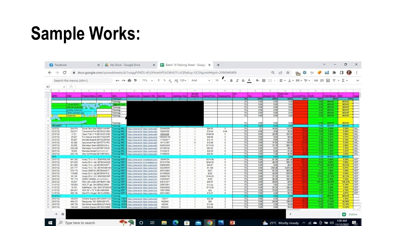This screenshot has width=403, height=226.
Task: Open the Chrome profile avatar
Action: [349, 73]
